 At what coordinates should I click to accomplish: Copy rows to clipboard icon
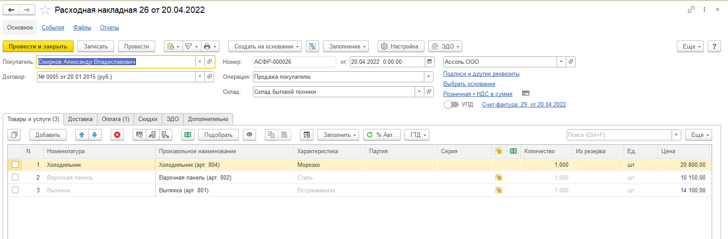point(271,135)
